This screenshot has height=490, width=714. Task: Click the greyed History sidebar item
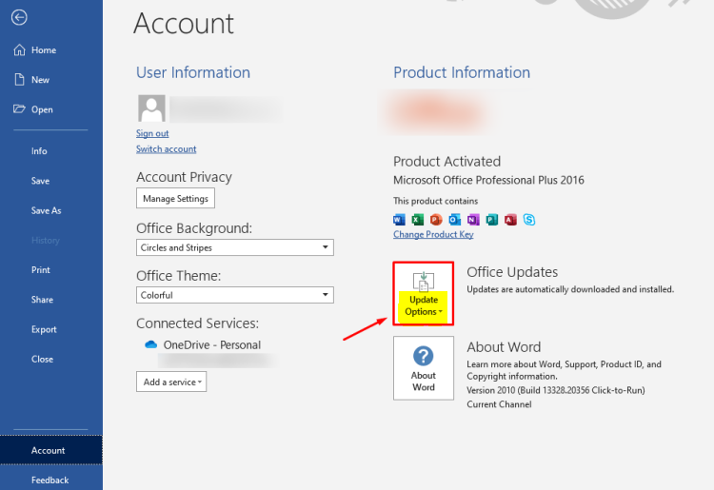coord(45,240)
